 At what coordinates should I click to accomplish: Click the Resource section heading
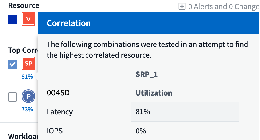click(24, 5)
